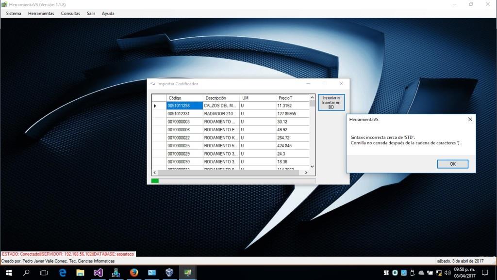Select code cell 0070000006
This screenshot has height=280, width=497.
point(184,130)
